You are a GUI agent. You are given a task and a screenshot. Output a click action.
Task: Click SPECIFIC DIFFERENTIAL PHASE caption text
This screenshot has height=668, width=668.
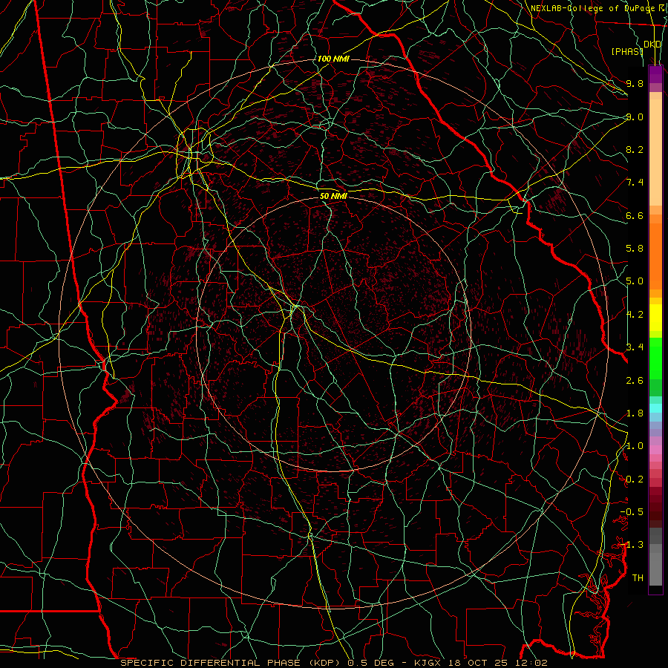click(x=210, y=663)
